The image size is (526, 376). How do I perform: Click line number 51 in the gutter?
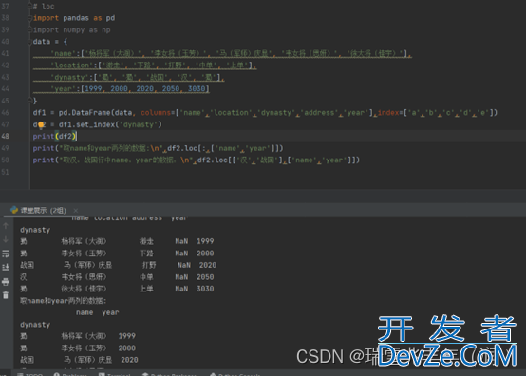click(x=5, y=172)
